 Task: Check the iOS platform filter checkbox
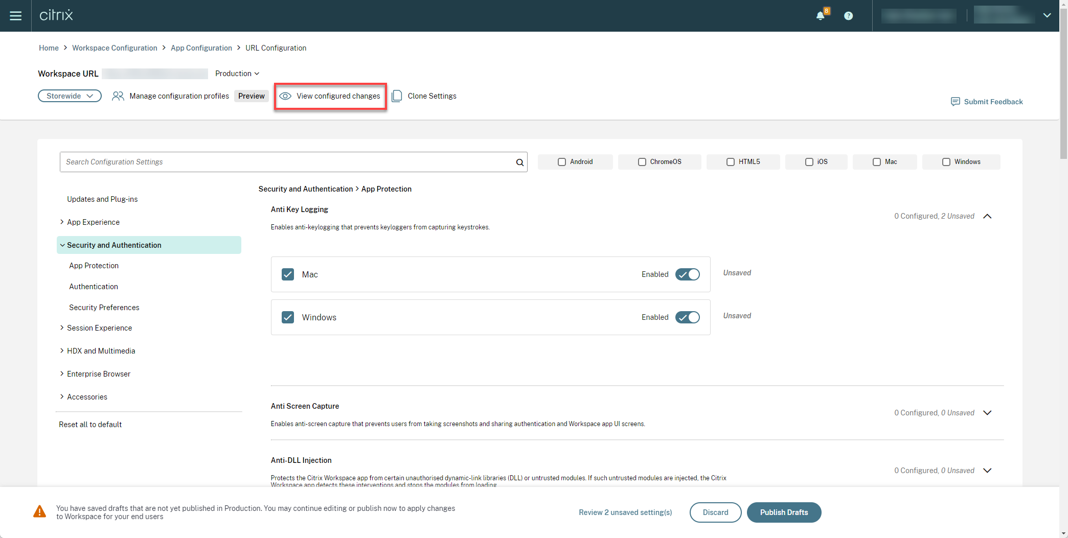(x=809, y=161)
